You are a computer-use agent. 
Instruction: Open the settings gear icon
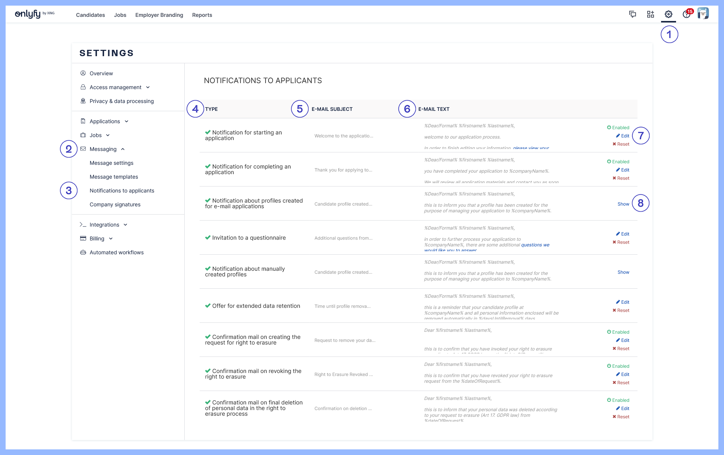coord(669,15)
